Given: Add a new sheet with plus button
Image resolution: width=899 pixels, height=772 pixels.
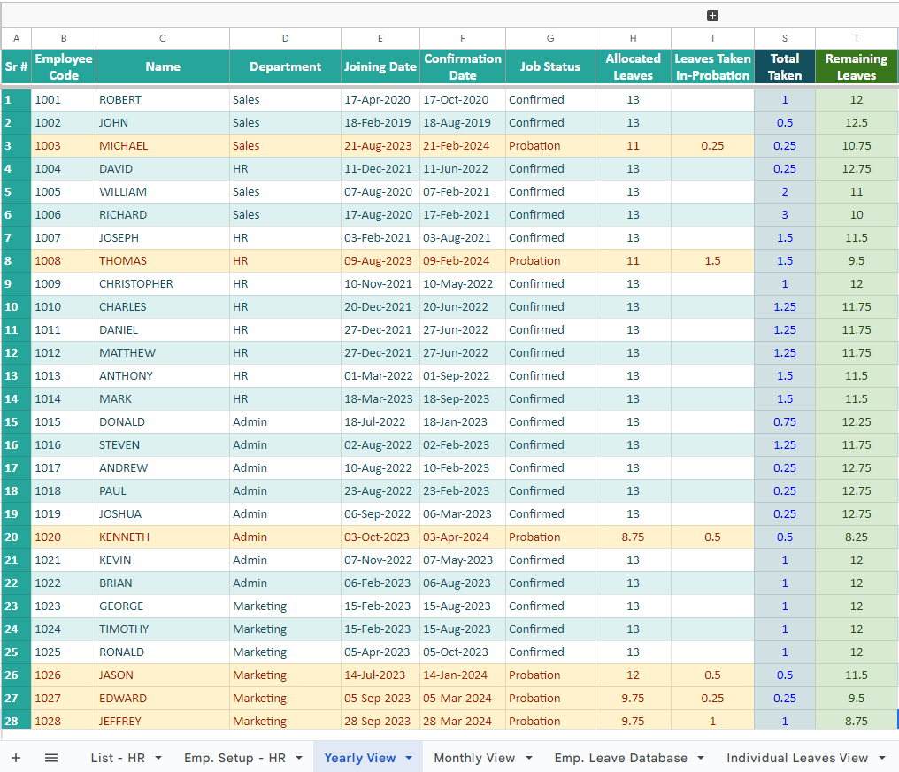Looking at the screenshot, I should click(16, 758).
